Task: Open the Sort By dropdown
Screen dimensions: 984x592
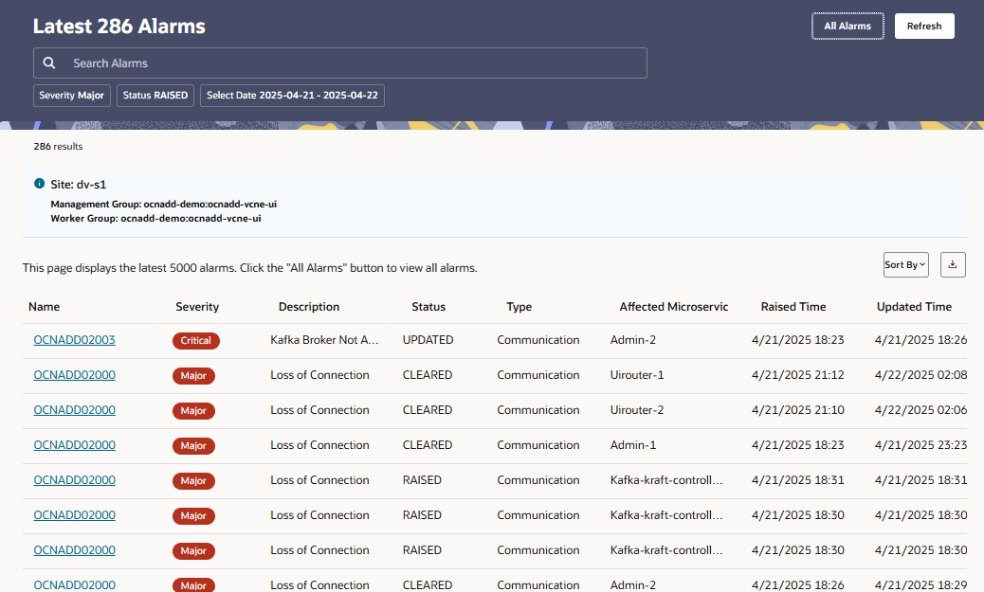Action: pyautogui.click(x=905, y=264)
